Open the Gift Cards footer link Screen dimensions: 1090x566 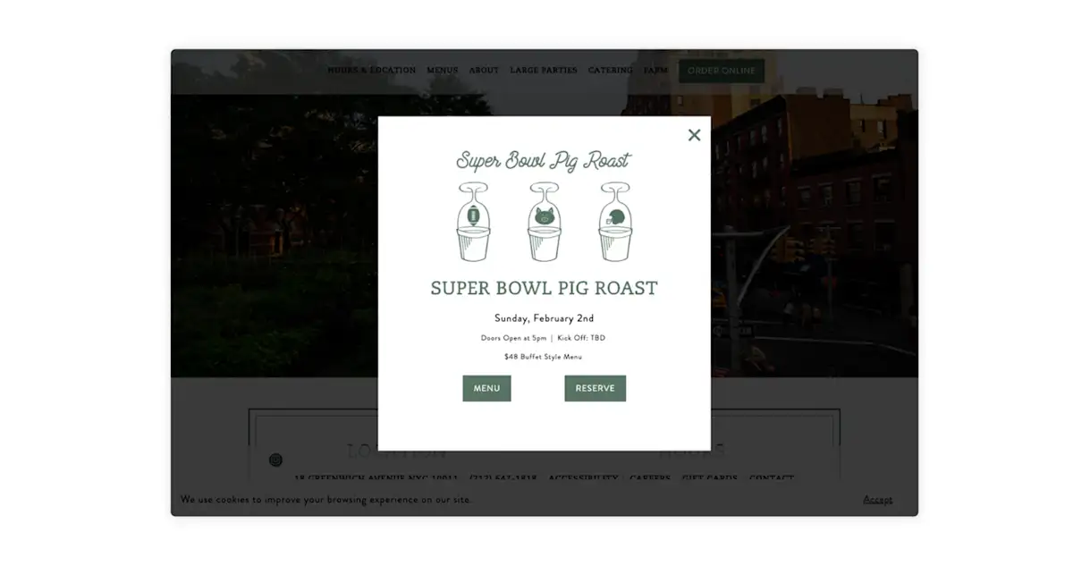pos(710,478)
